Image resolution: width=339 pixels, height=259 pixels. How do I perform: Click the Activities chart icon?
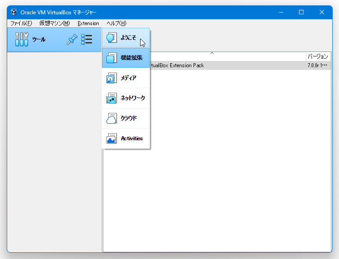[111, 138]
